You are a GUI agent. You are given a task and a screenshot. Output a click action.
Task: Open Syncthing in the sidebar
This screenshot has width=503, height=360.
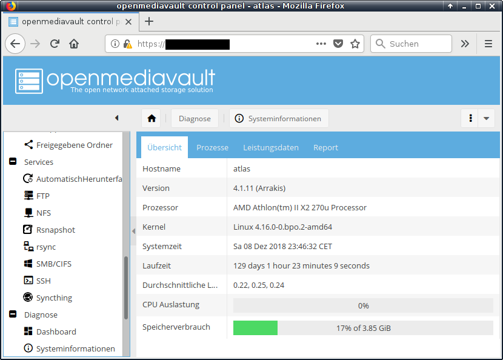click(53, 298)
